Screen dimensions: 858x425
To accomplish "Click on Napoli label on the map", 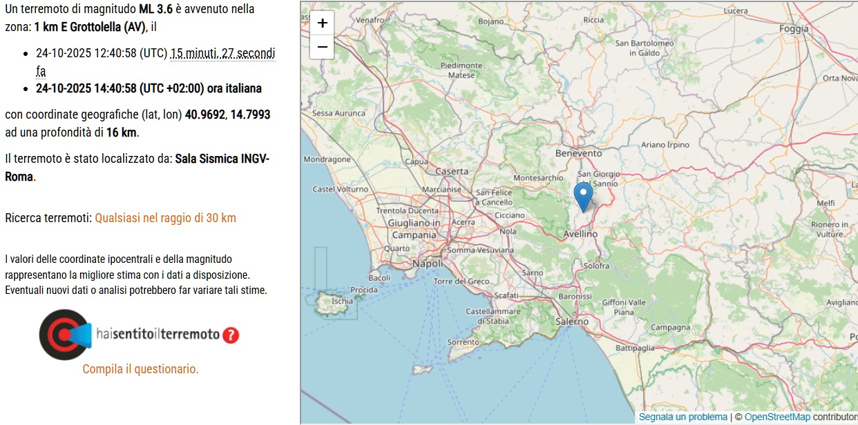I will pos(427,264).
